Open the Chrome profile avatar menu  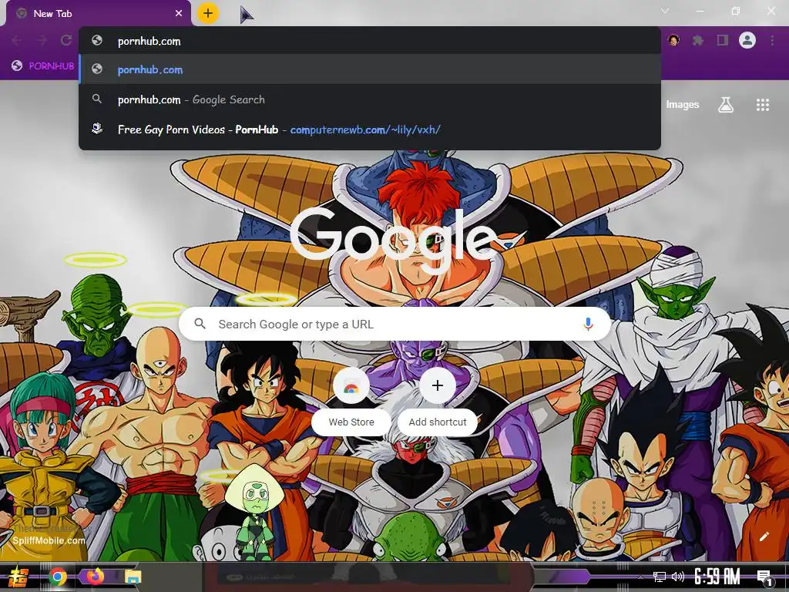[x=747, y=40]
